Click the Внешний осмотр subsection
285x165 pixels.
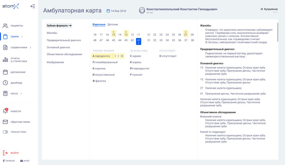coord(211,116)
